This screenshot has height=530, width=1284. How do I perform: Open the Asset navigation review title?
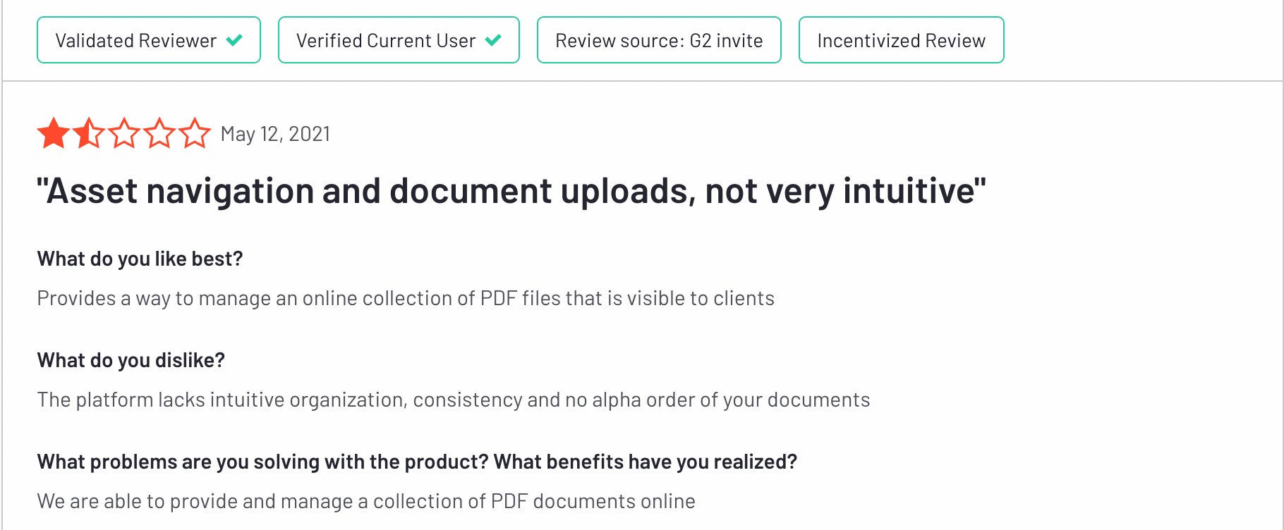(x=511, y=191)
